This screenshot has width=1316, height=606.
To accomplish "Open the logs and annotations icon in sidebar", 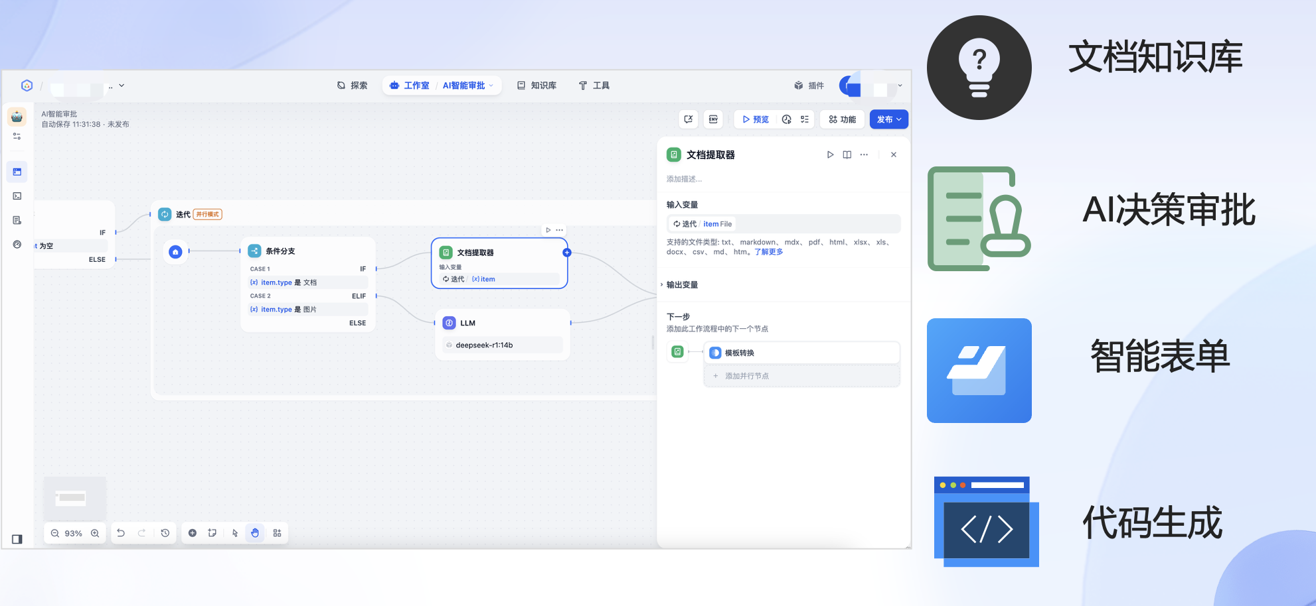I will (17, 220).
